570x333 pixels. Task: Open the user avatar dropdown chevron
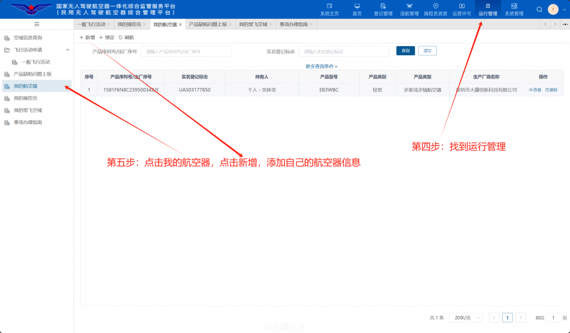(564, 9)
